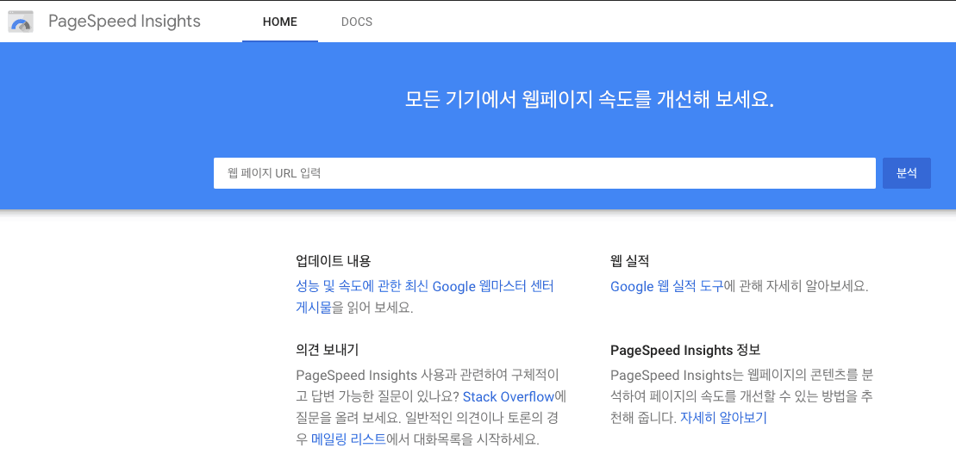Open the 메일링 리스트 link
Viewport: 956px width, 473px height.
[349, 439]
